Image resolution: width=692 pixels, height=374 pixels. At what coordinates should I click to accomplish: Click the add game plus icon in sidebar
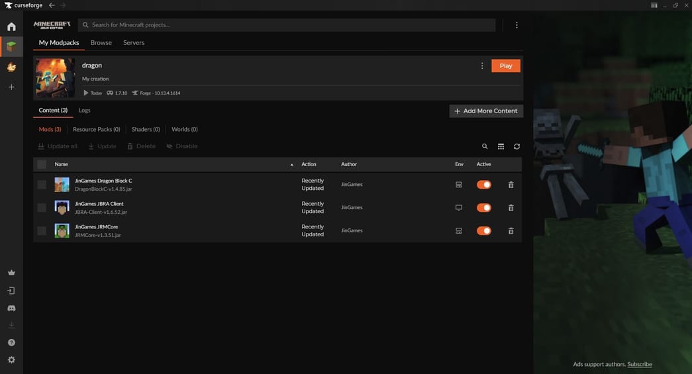[x=11, y=87]
